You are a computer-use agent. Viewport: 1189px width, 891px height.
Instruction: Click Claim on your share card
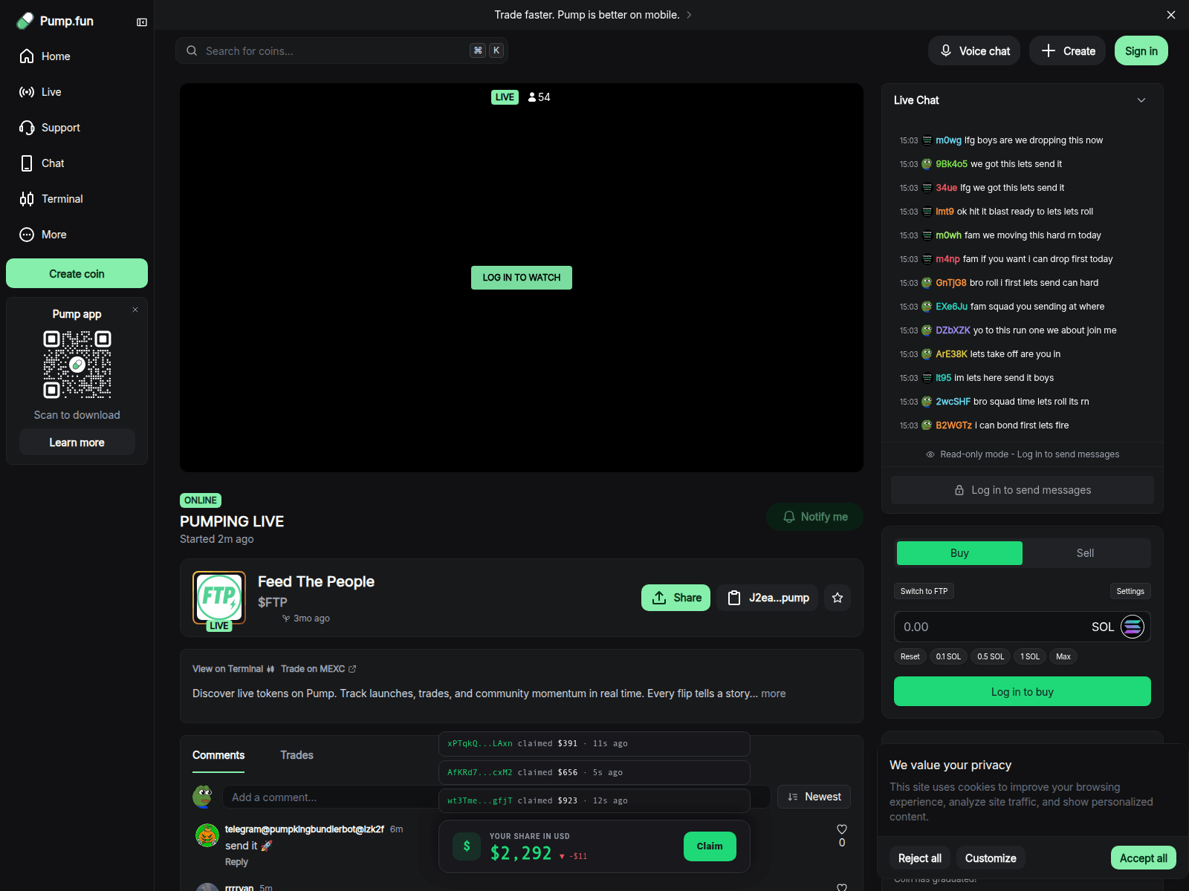(710, 846)
